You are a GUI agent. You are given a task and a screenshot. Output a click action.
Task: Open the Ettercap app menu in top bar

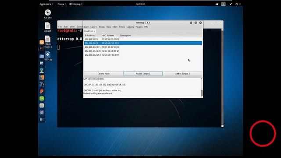(76, 4)
